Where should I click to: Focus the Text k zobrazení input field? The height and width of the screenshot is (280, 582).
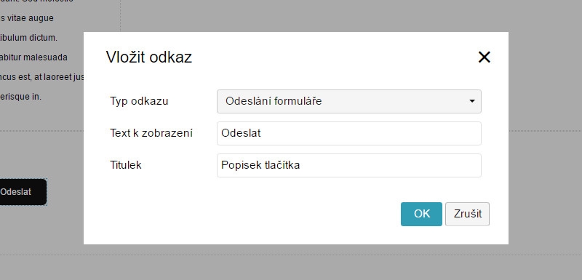349,134
